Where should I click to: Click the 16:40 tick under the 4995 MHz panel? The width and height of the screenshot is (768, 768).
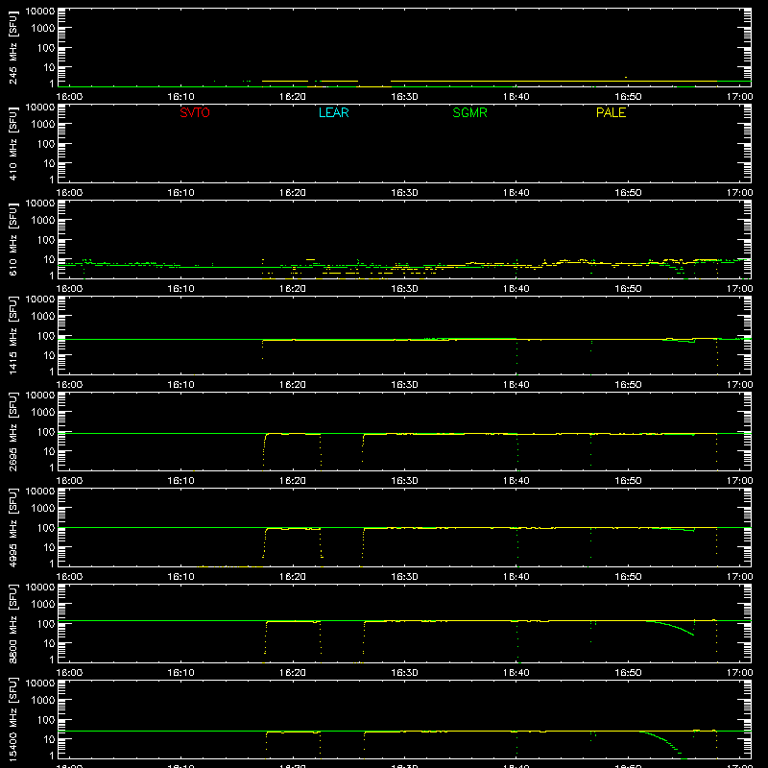pyautogui.click(x=516, y=577)
